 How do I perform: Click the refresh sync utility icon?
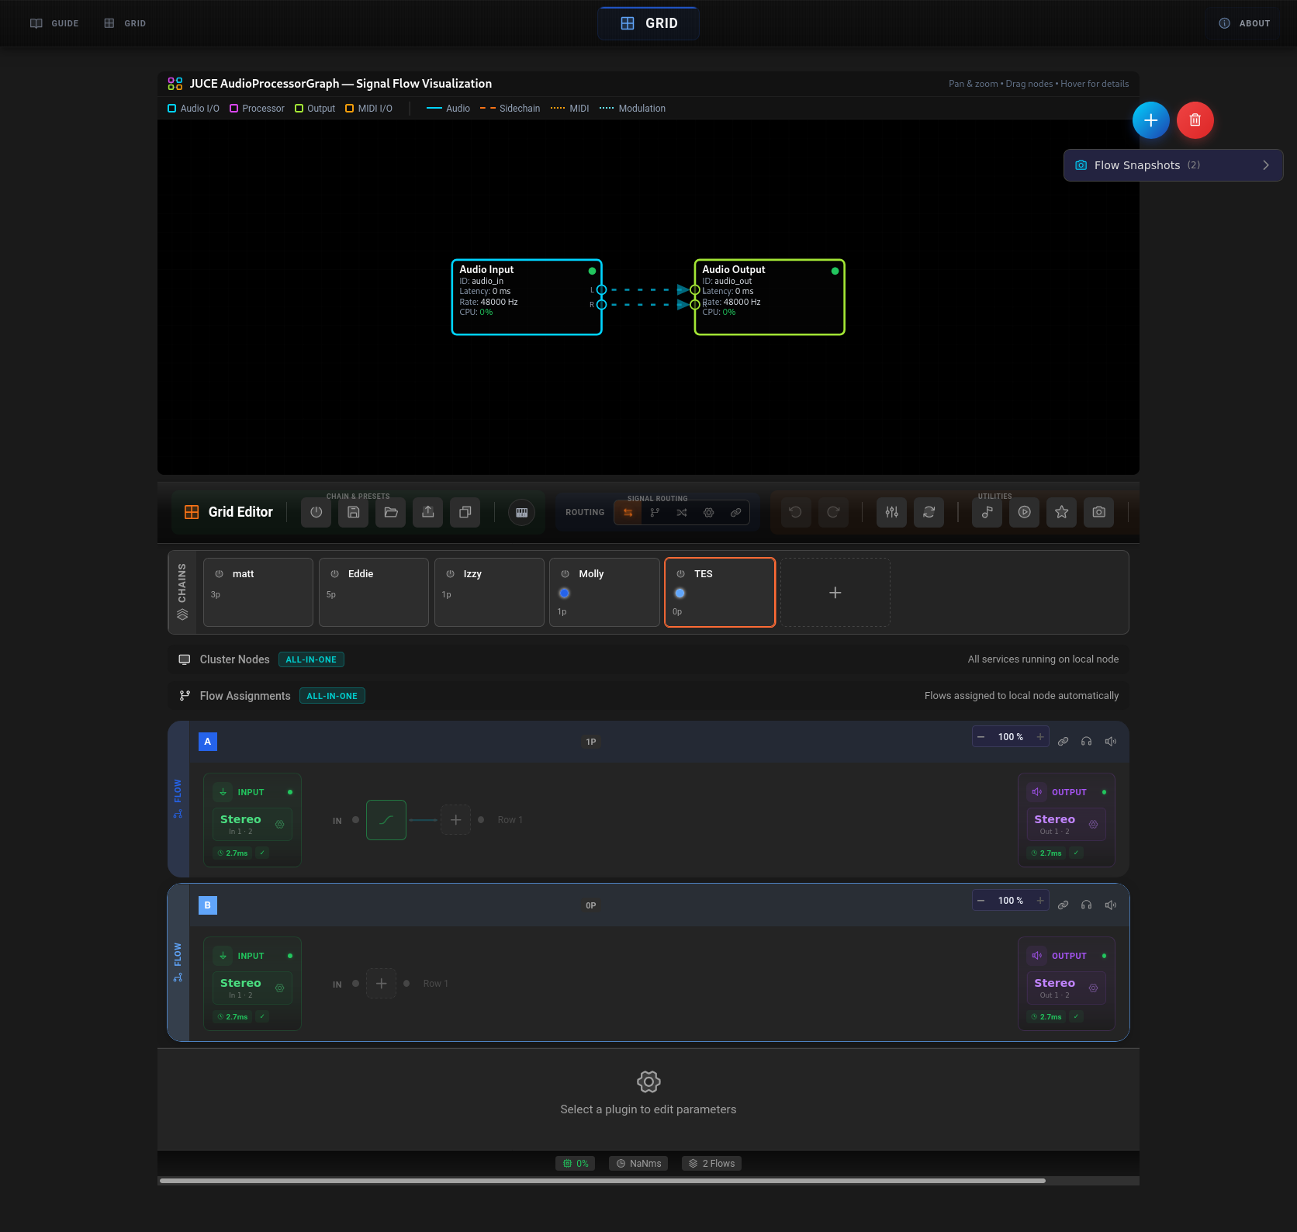coord(929,512)
